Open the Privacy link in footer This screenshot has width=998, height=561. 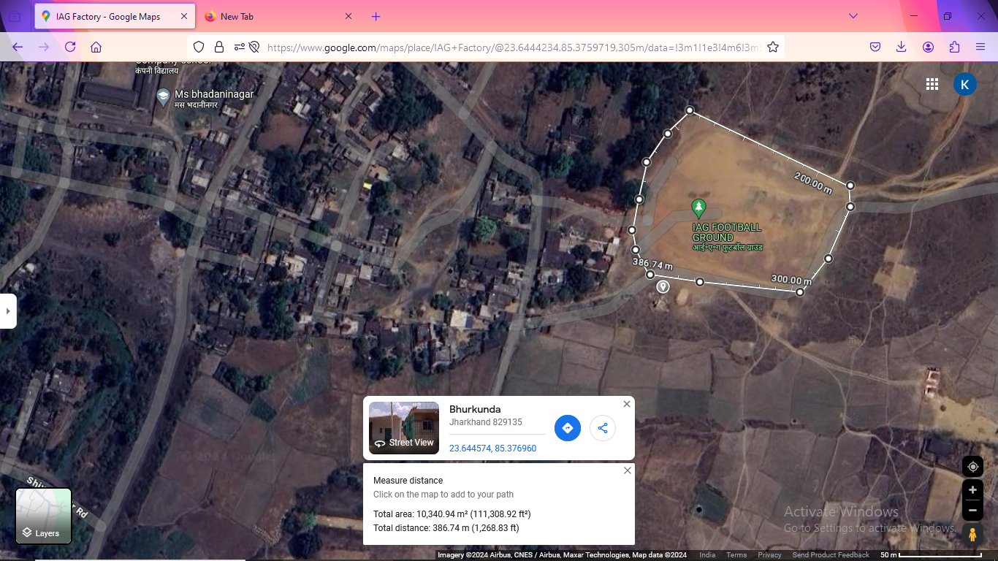(x=769, y=555)
